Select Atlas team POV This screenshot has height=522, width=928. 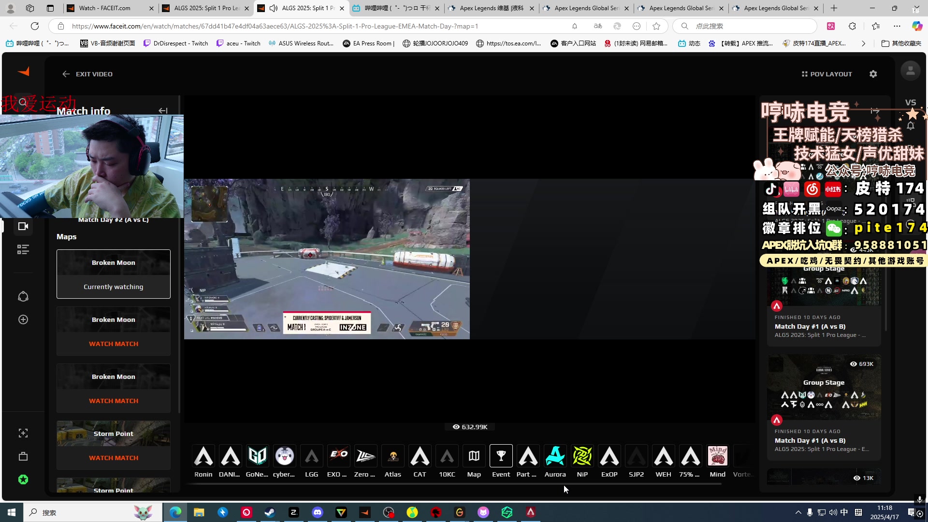tap(393, 461)
